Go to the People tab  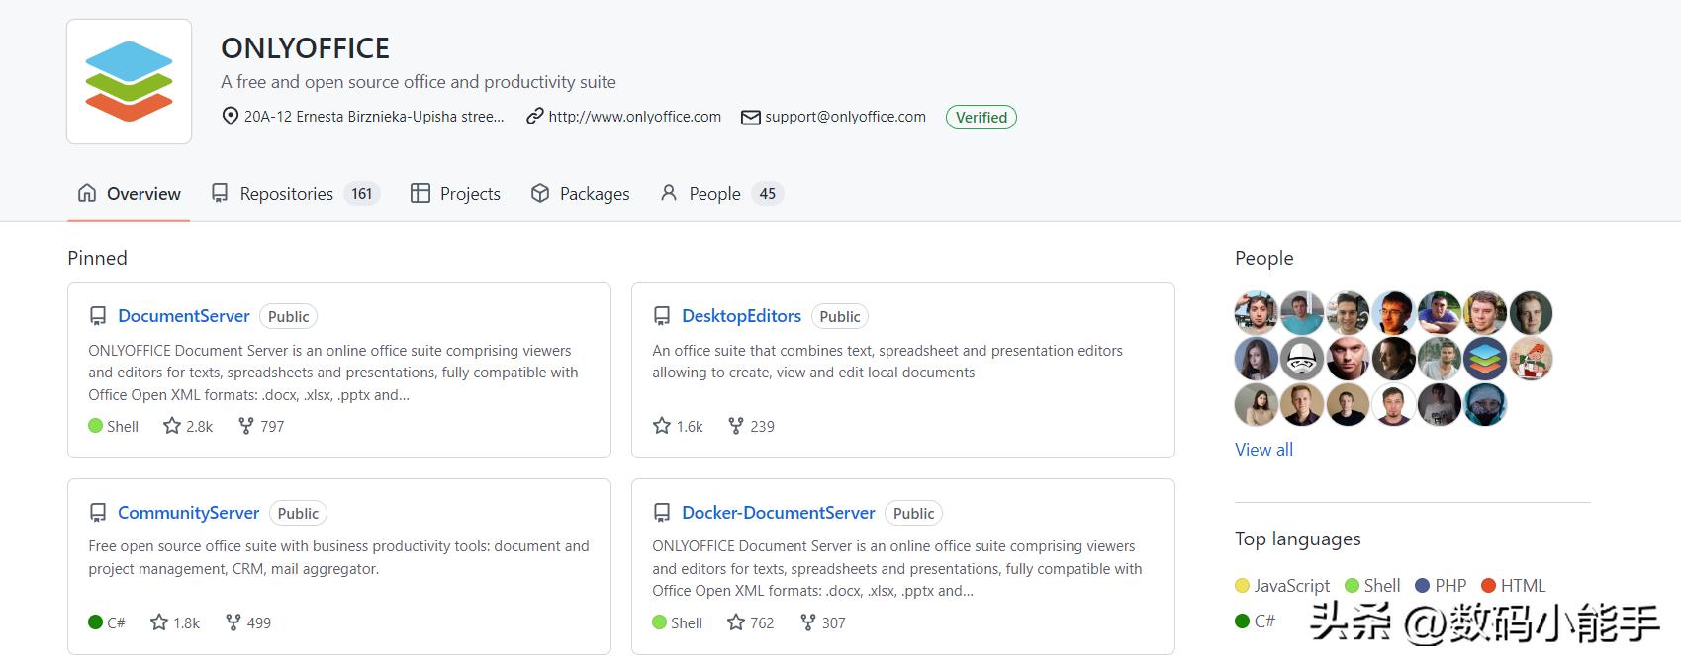[714, 194]
